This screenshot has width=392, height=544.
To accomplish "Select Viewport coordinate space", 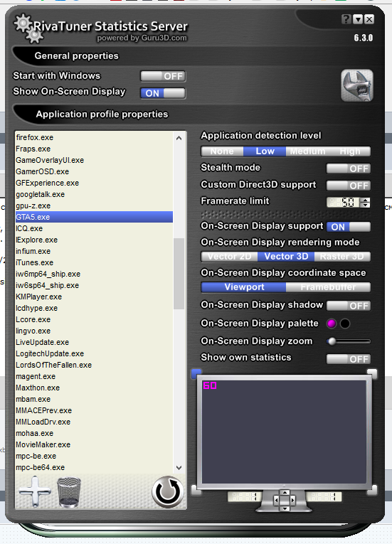I will [x=244, y=287].
